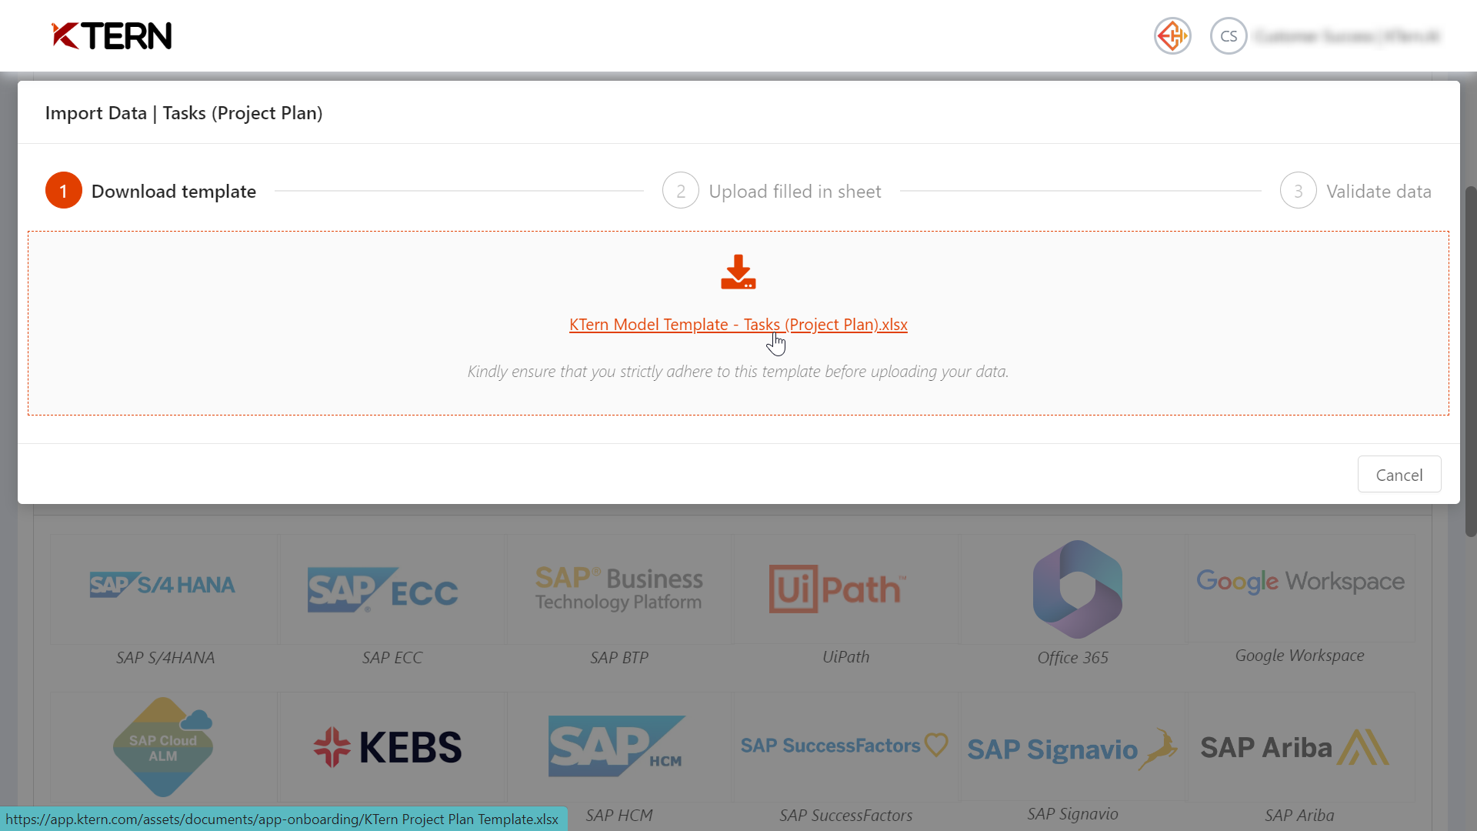
Task: Select the SAP ECC logo tile
Action: (x=392, y=589)
